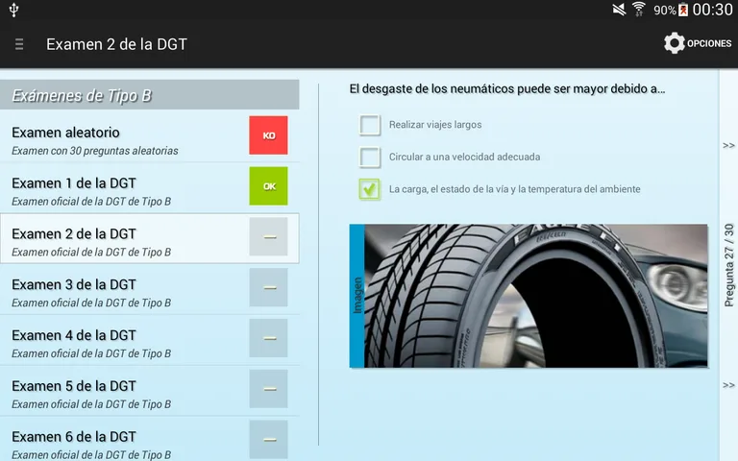Click the 00:30 clock
The height and width of the screenshot is (461, 738).
coord(712,10)
